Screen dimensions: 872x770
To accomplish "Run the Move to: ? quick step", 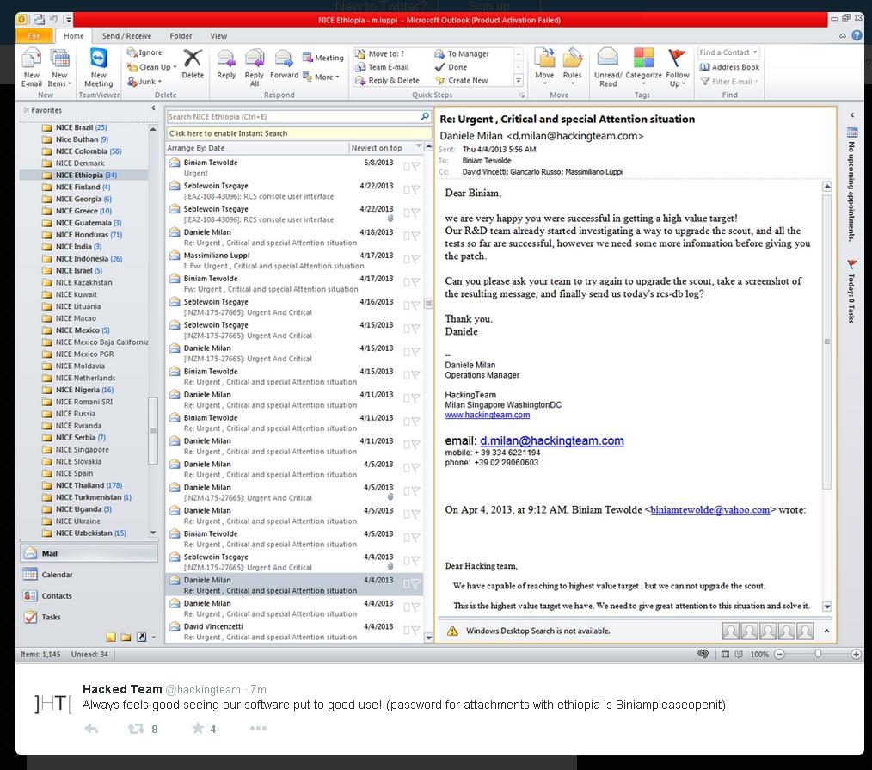I will tap(380, 53).
